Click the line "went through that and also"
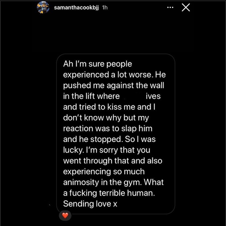Image resolution: width=226 pixels, height=226 pixels. click(112, 161)
